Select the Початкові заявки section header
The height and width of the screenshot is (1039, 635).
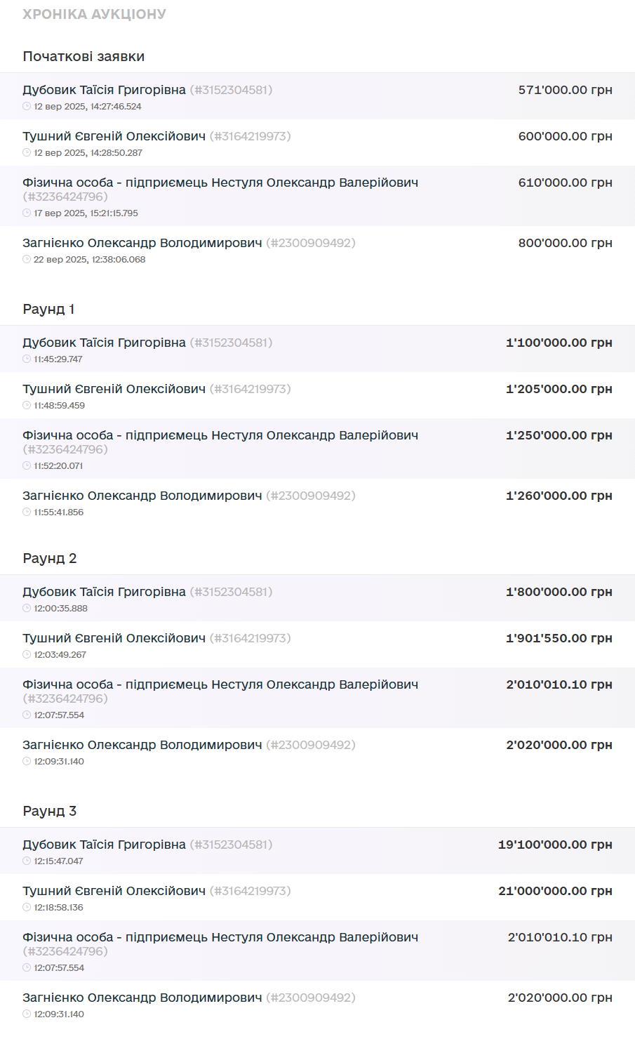[x=83, y=56]
